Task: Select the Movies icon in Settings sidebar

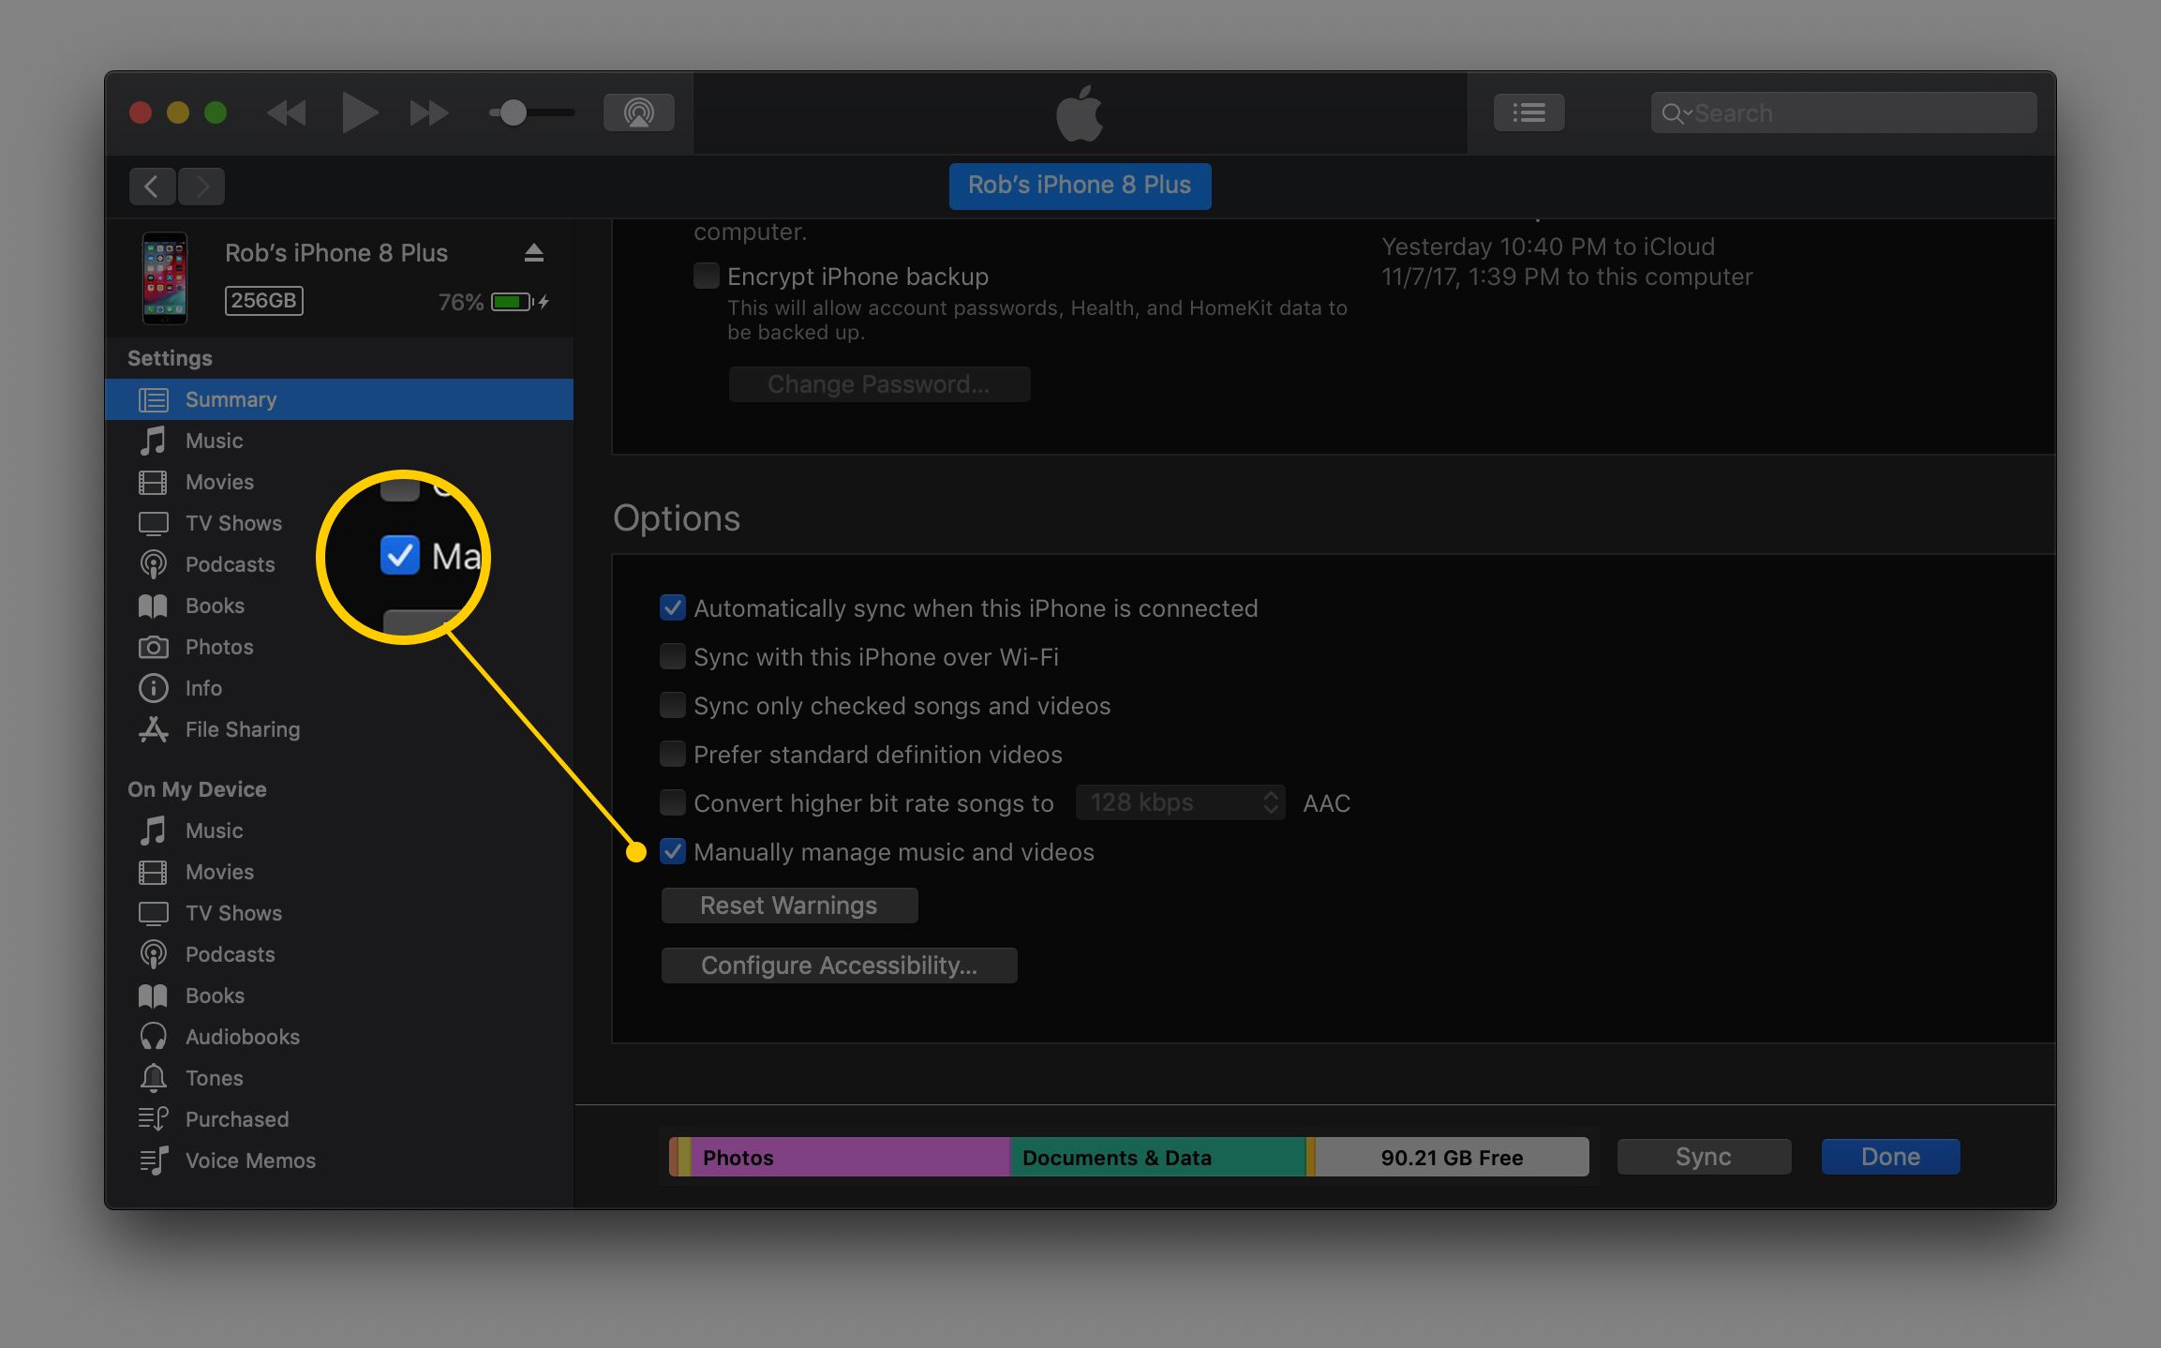Action: coord(154,482)
